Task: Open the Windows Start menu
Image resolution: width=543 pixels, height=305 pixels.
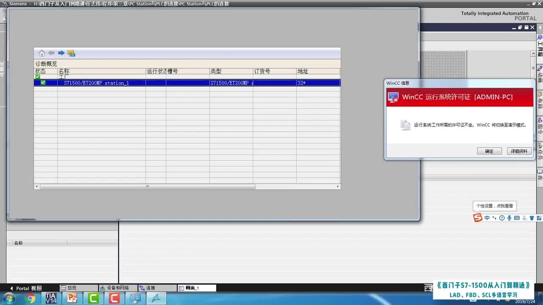Action: (8, 299)
